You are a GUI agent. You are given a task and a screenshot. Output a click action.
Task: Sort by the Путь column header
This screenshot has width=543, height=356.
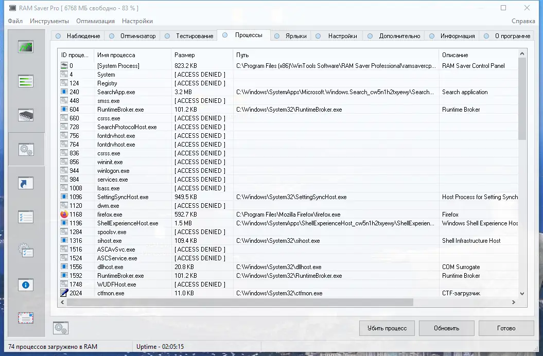[336, 55]
